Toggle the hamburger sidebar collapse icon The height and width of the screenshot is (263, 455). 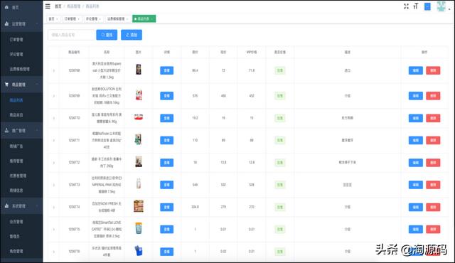pyautogui.click(x=48, y=6)
